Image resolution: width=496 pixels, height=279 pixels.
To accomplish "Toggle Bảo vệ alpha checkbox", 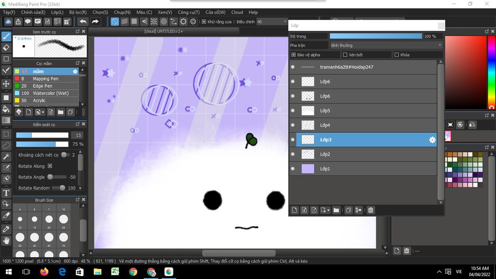I will point(294,55).
